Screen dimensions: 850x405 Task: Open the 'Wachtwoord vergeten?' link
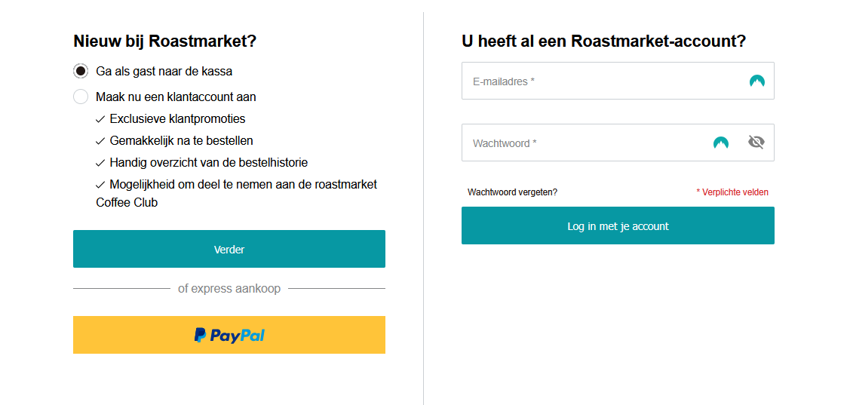click(x=512, y=192)
